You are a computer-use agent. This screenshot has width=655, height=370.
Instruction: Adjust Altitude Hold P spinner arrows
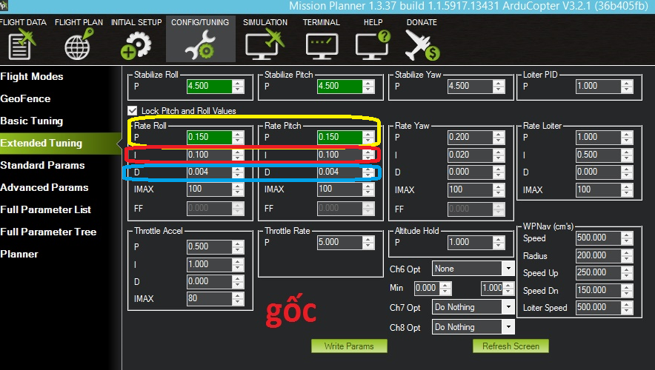point(499,243)
